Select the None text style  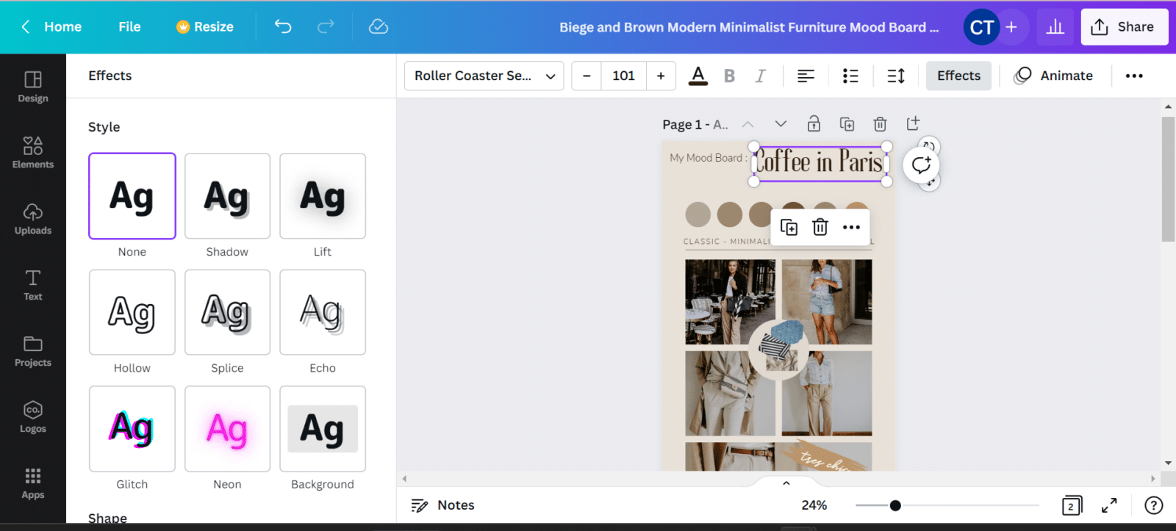(x=132, y=196)
